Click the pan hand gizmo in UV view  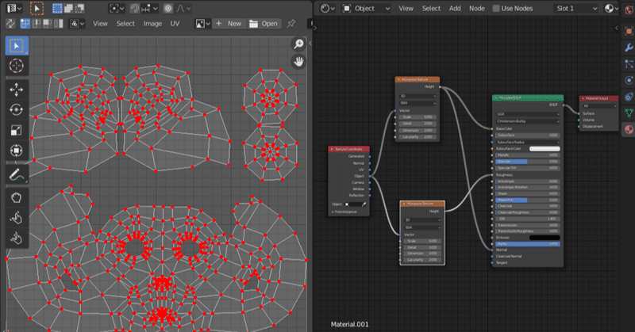click(x=299, y=62)
